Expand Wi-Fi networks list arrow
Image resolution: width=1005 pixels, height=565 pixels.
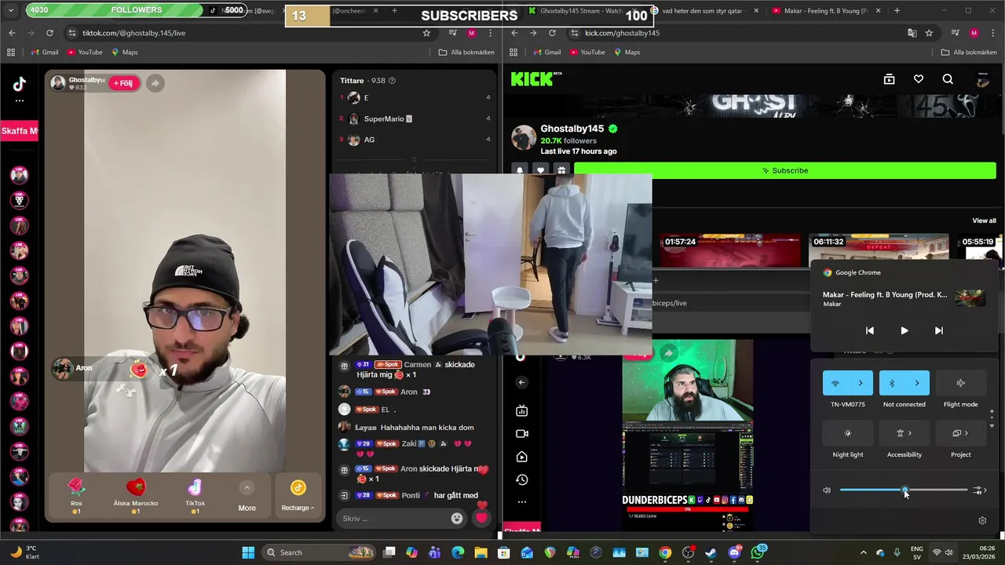(x=861, y=383)
